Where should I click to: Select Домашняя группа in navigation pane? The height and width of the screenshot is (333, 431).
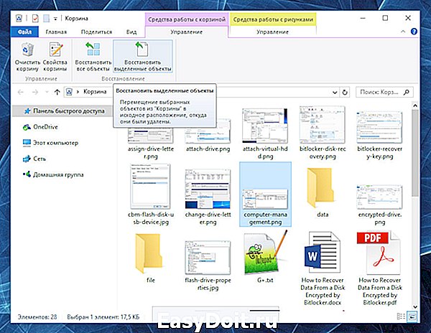point(53,174)
